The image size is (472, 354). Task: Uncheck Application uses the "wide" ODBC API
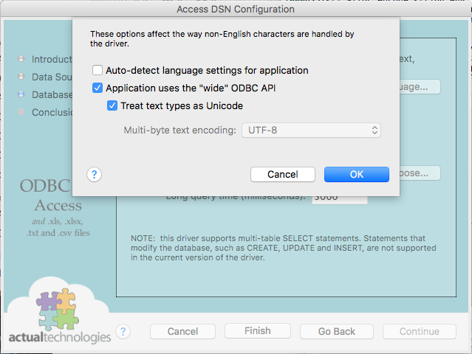[x=98, y=88]
